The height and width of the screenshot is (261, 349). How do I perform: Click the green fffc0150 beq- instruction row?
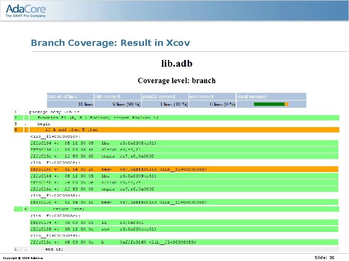click(x=184, y=202)
